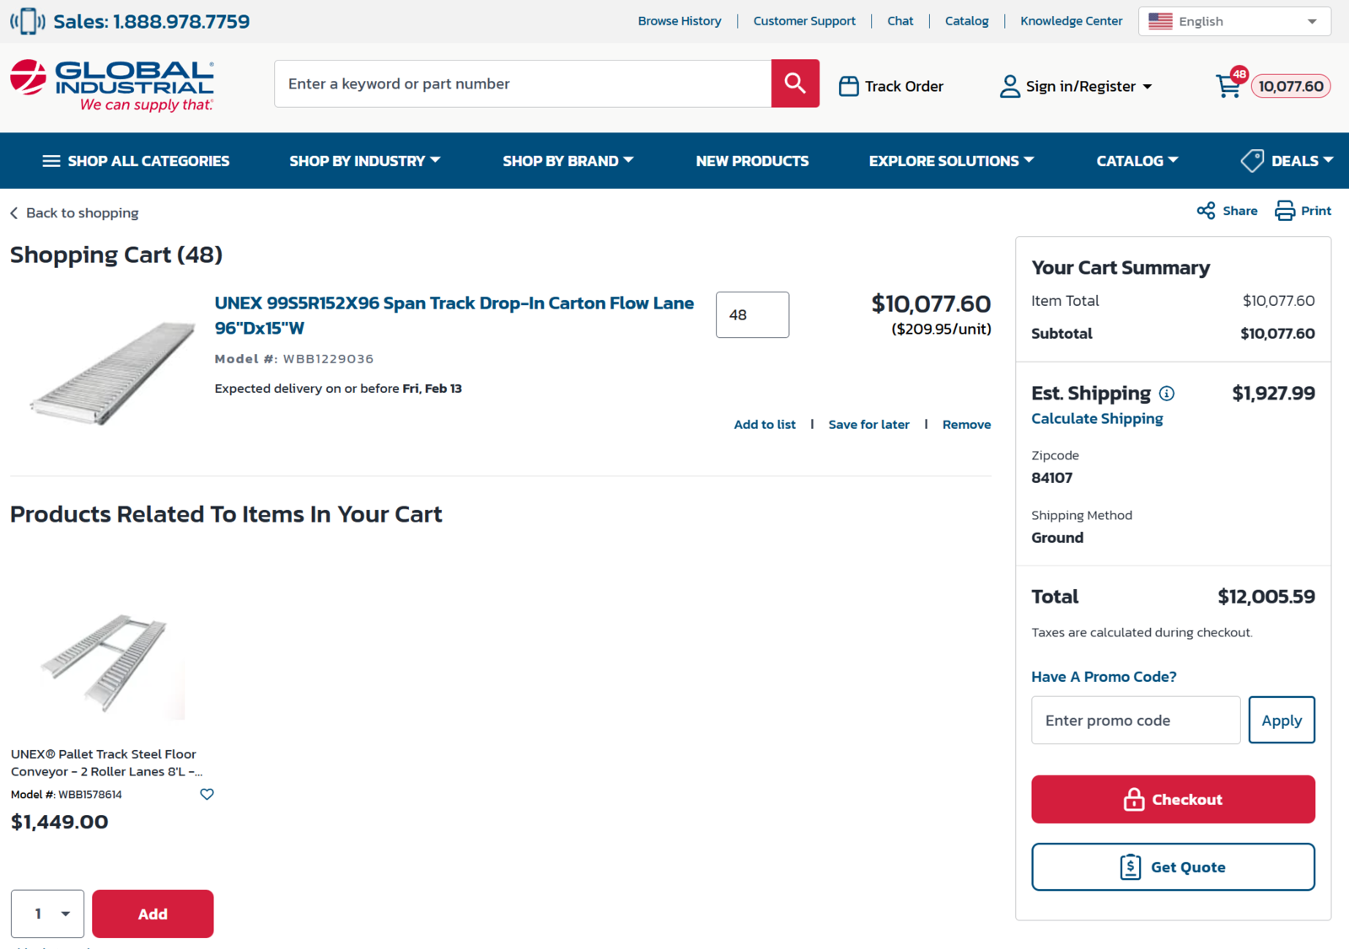Image resolution: width=1349 pixels, height=949 pixels.
Task: Click the Print icon
Action: pyautogui.click(x=1284, y=211)
